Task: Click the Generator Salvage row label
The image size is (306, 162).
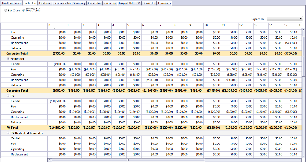Action: click(x=16, y=85)
